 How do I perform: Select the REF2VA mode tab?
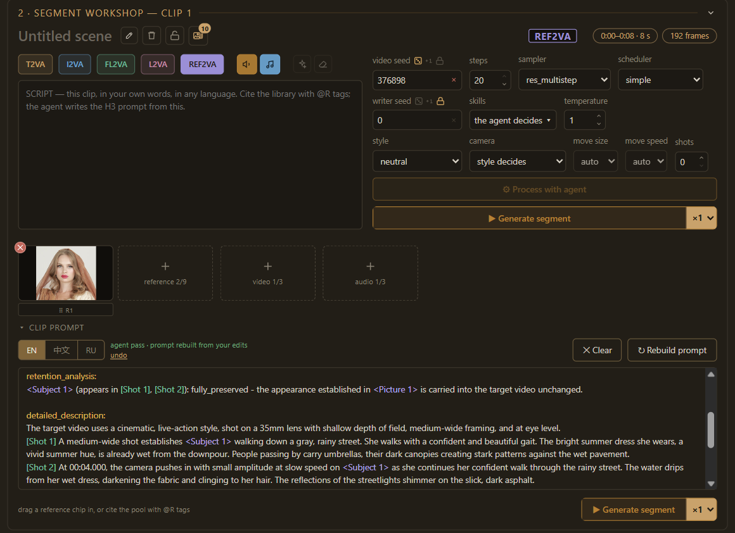202,64
